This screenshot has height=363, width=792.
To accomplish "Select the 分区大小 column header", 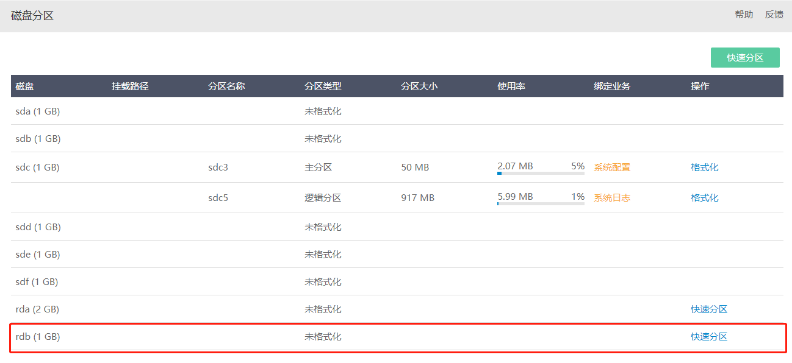I will click(419, 86).
